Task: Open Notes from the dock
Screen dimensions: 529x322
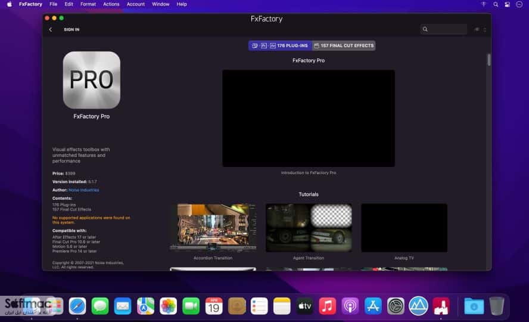Action: click(282, 306)
